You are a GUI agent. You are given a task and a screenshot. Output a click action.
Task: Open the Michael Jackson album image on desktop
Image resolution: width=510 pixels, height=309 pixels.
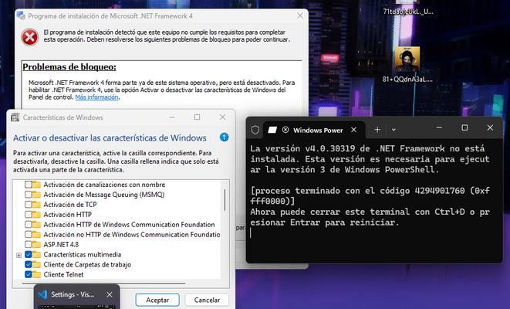click(x=407, y=59)
